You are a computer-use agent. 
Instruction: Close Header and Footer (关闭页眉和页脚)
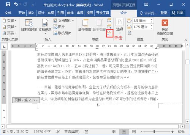164,27
